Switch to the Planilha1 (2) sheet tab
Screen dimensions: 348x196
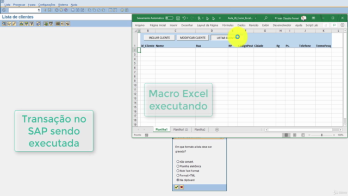pyautogui.click(x=181, y=130)
